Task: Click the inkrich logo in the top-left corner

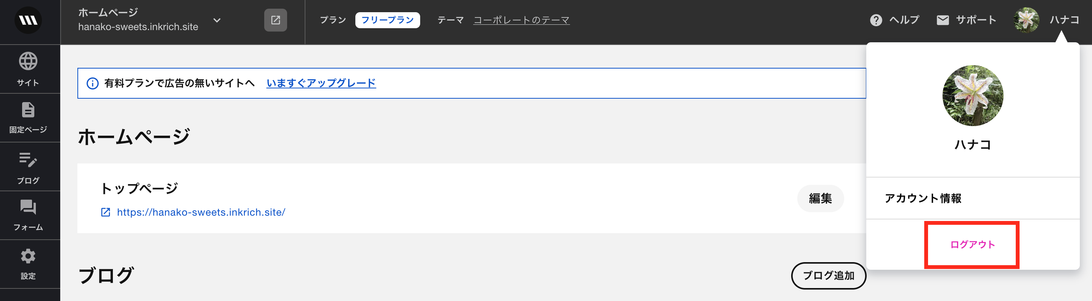Action: click(28, 20)
